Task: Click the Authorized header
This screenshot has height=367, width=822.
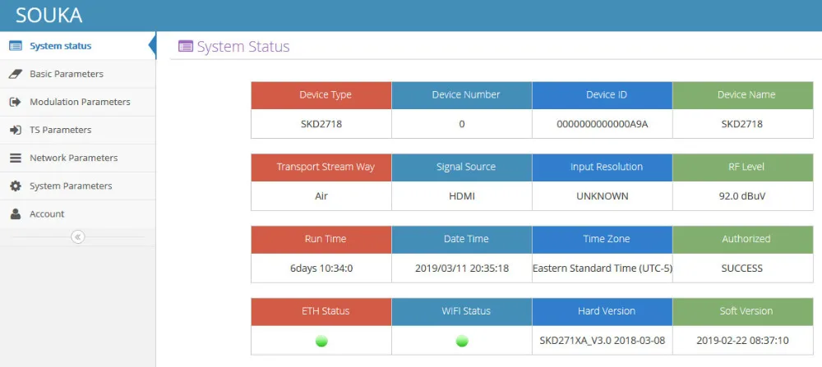Action: pyautogui.click(x=743, y=239)
